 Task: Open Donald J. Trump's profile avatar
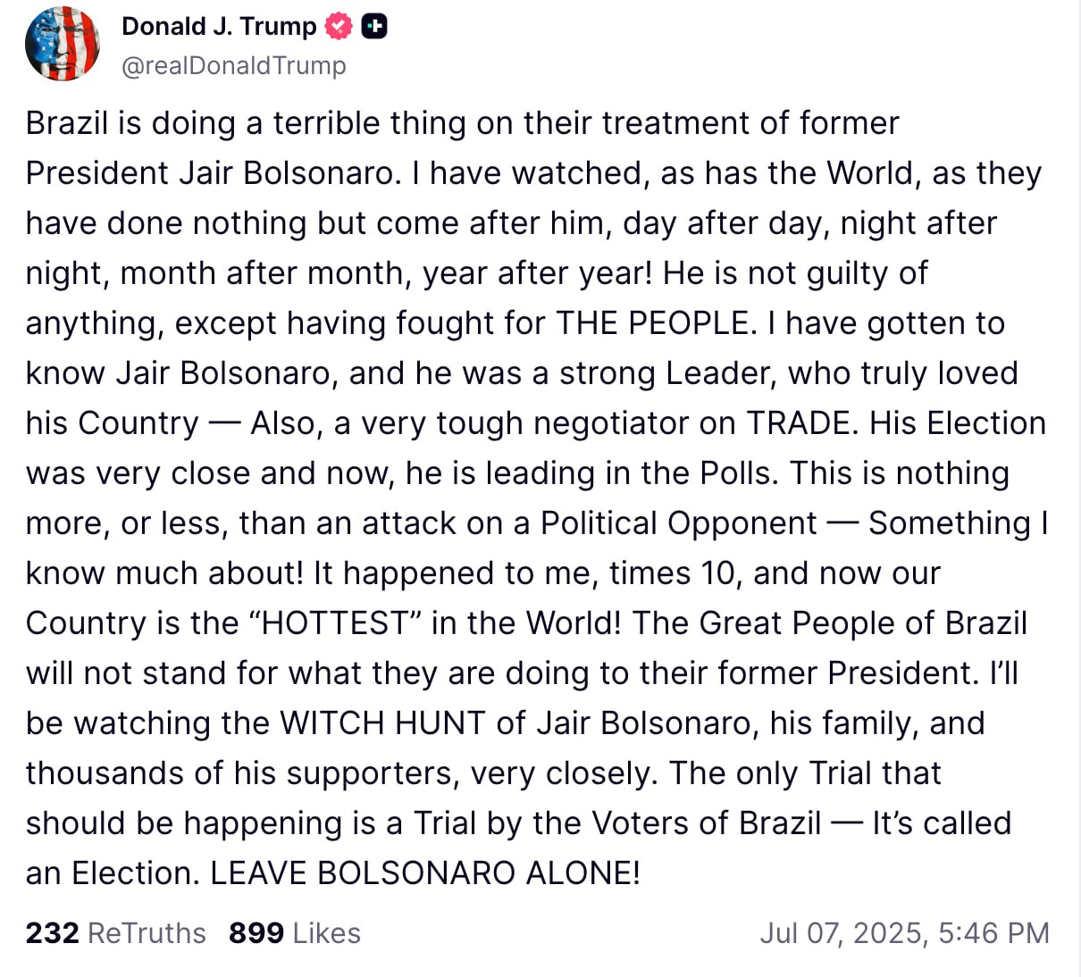(63, 44)
